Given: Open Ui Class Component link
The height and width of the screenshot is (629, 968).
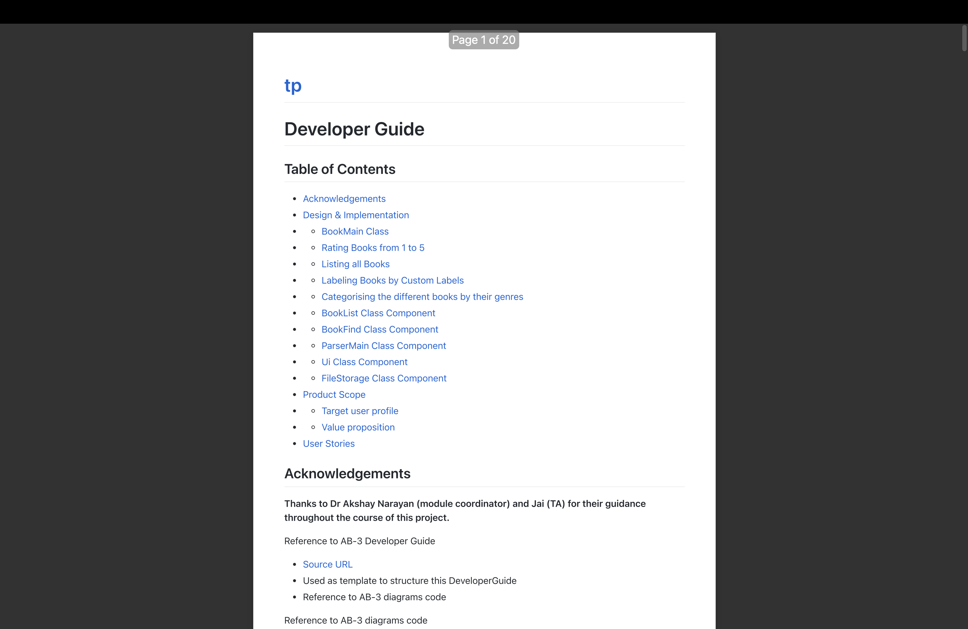Looking at the screenshot, I should [x=364, y=362].
